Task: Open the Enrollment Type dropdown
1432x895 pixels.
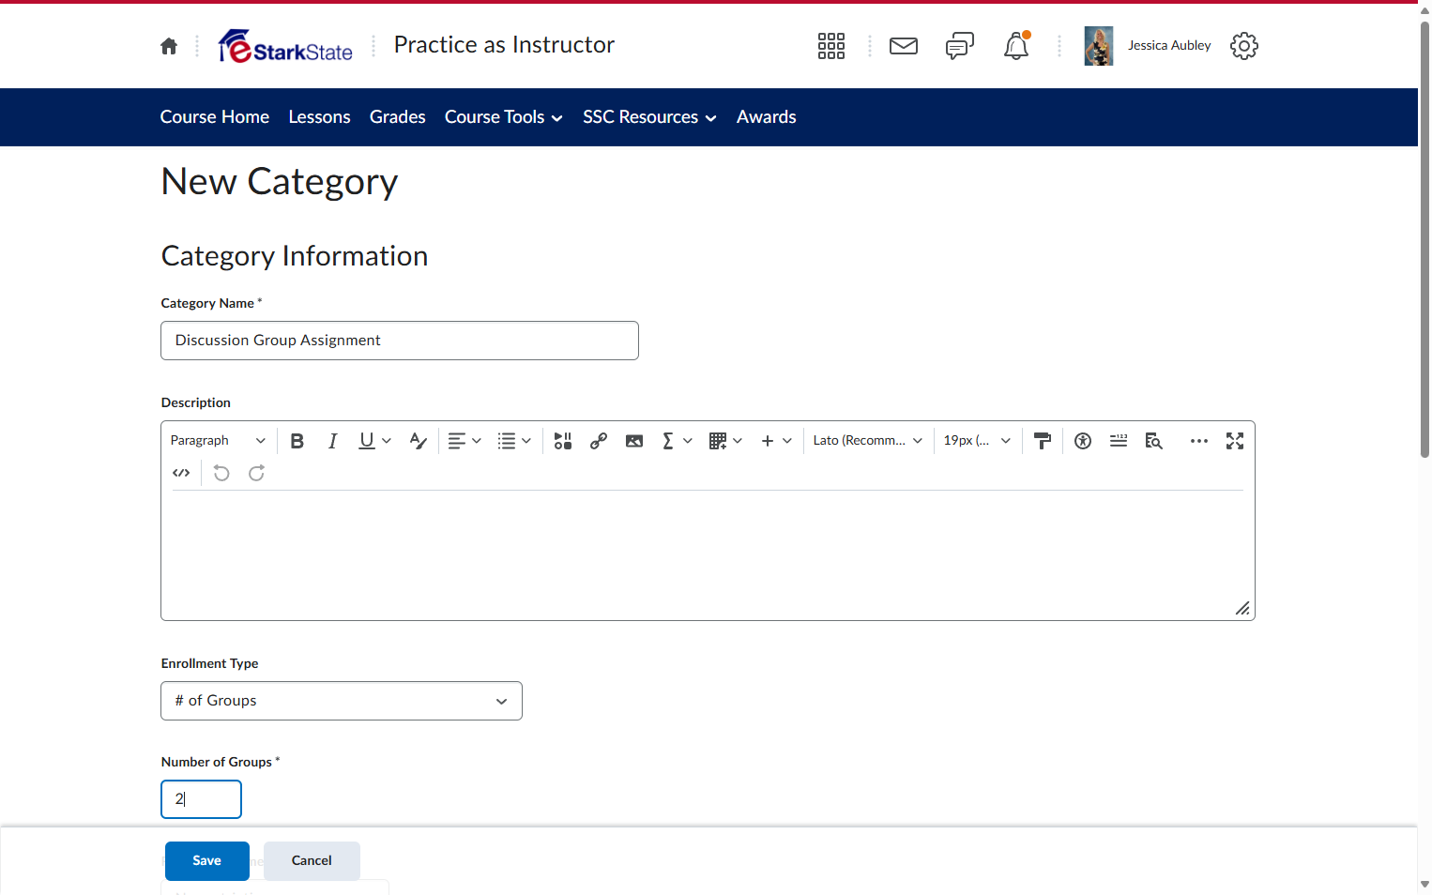Action: point(342,701)
